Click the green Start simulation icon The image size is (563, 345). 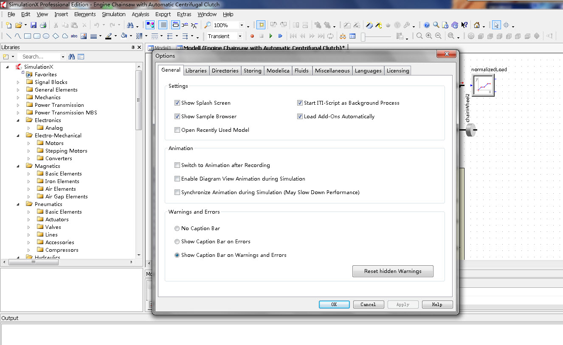coord(271,36)
